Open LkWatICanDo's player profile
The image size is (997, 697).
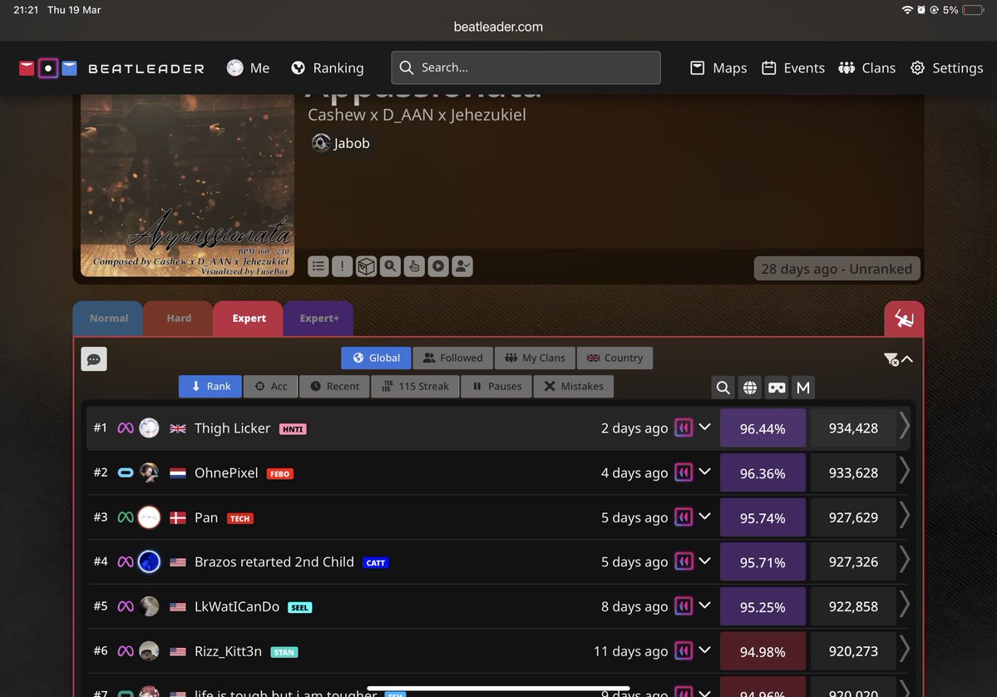[236, 606]
